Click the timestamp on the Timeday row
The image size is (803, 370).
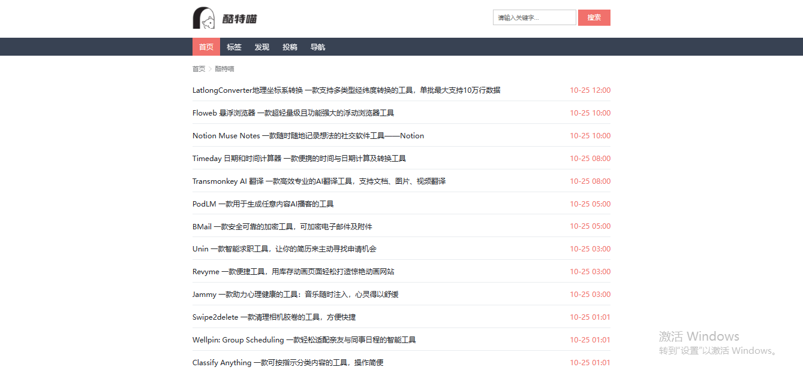590,159
